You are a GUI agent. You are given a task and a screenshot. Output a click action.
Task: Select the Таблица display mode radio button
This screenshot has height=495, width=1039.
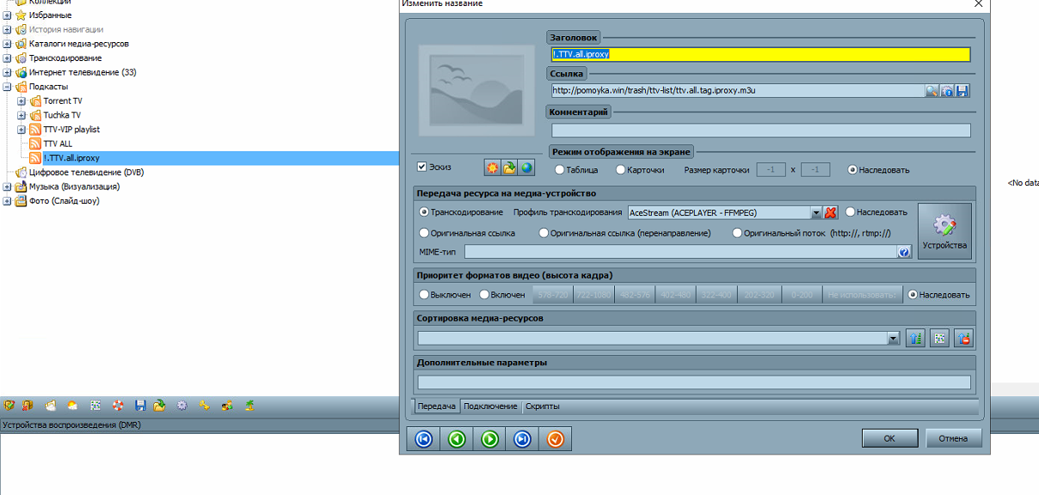click(x=560, y=170)
